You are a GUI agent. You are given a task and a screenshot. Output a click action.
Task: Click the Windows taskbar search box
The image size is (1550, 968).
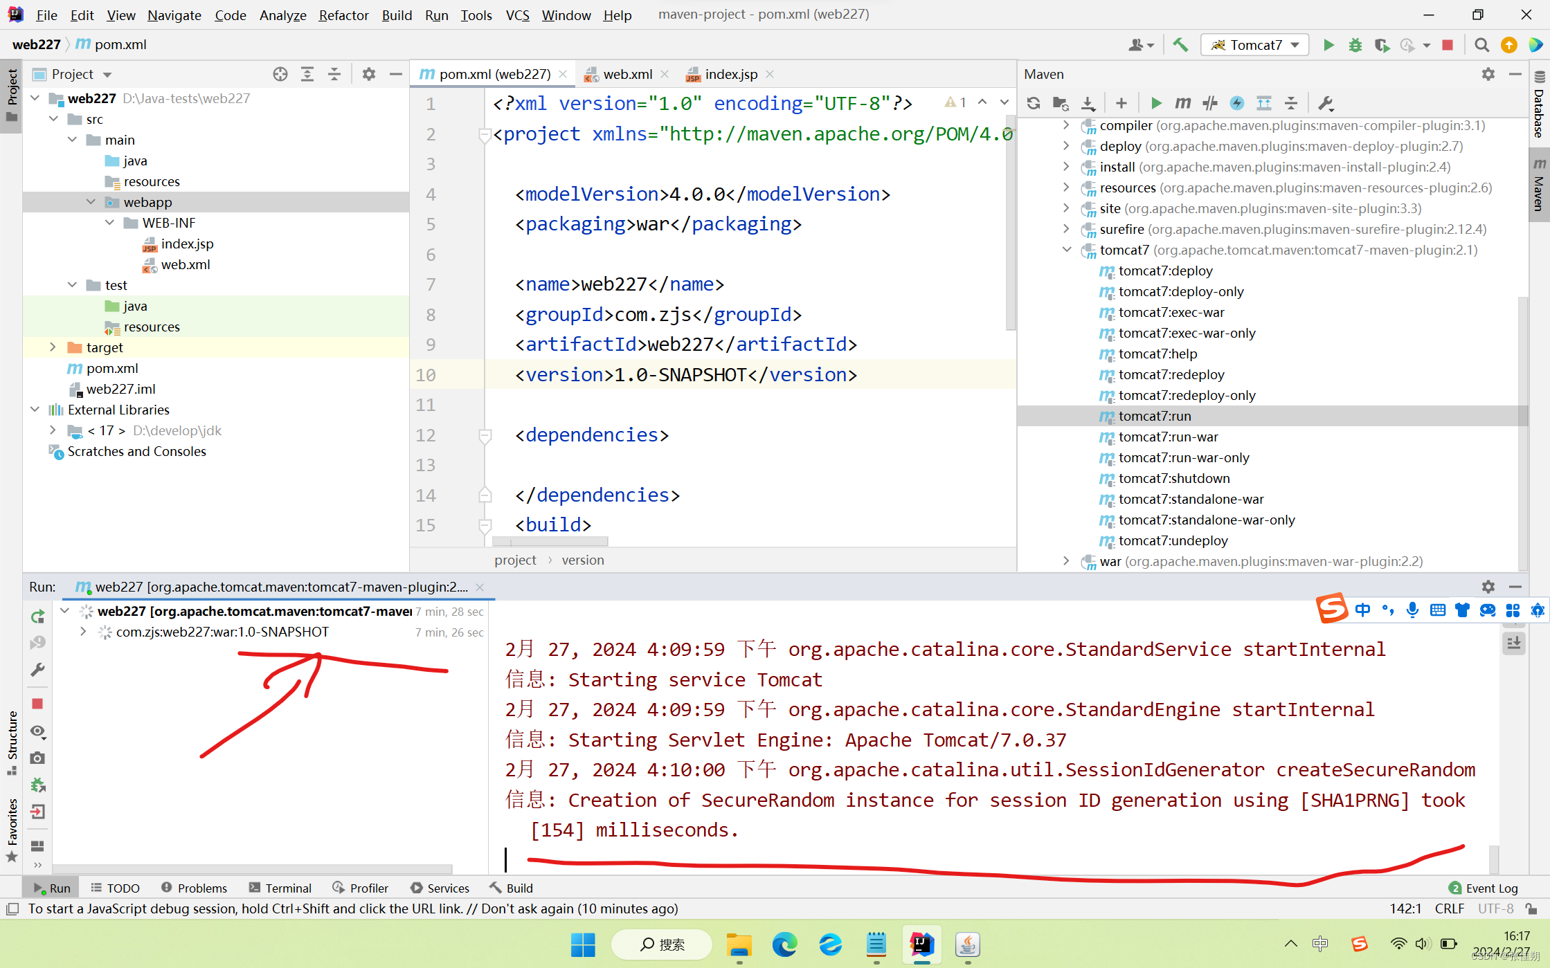click(x=661, y=944)
